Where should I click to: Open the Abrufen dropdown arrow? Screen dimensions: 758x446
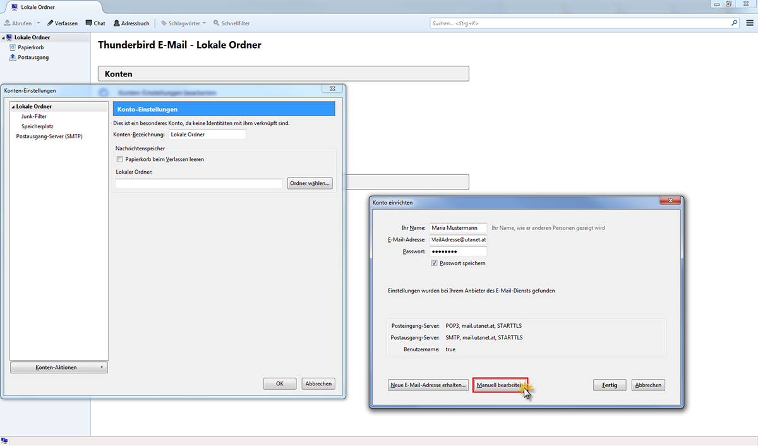[x=38, y=23]
